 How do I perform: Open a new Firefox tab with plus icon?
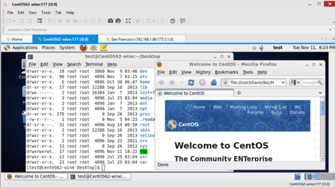239,93
